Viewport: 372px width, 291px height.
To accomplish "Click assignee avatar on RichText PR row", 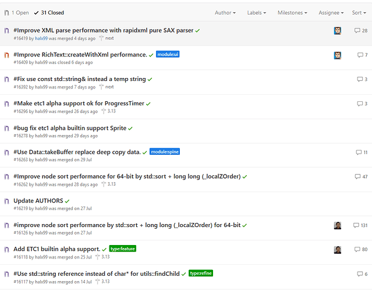I will point(338,55).
